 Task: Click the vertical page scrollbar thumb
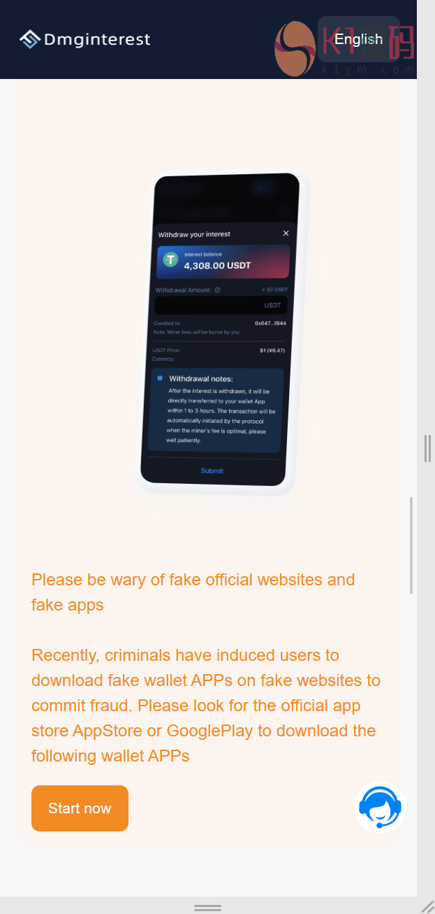click(411, 545)
